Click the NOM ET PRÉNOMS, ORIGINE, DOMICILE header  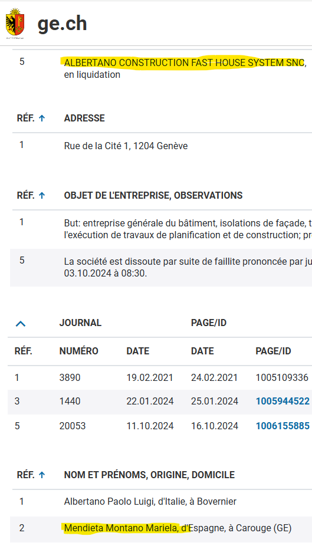tap(149, 475)
